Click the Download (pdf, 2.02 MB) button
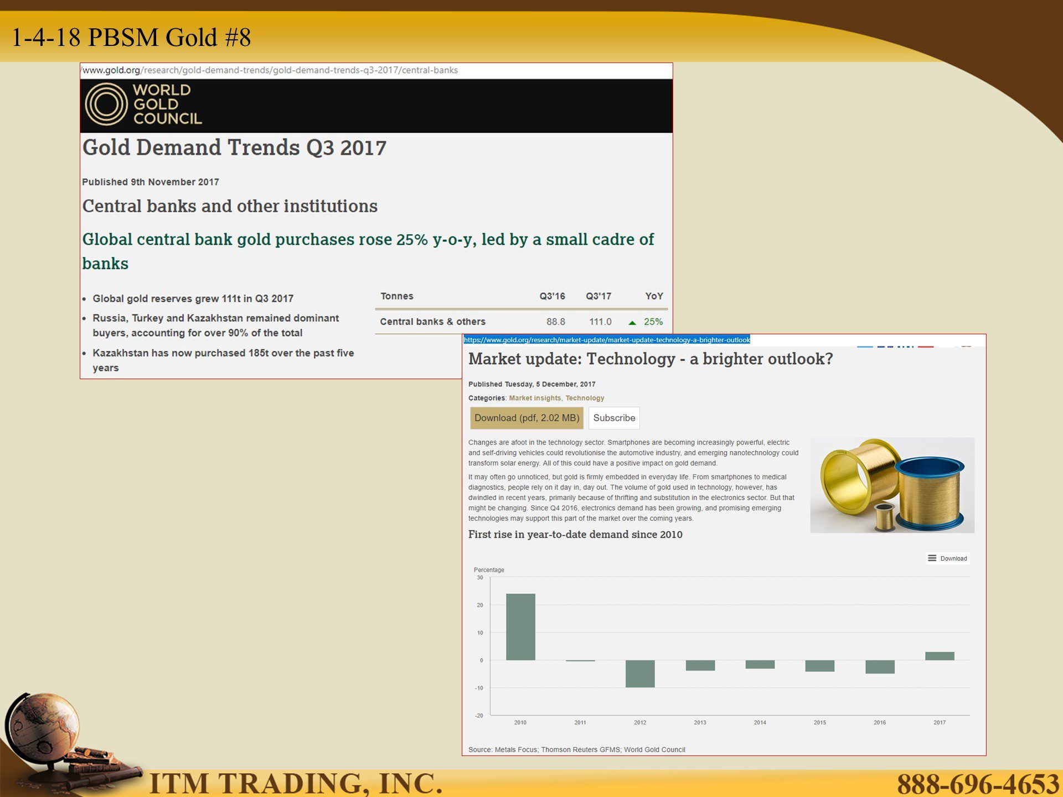Viewport: 1063px width, 797px height. click(527, 418)
